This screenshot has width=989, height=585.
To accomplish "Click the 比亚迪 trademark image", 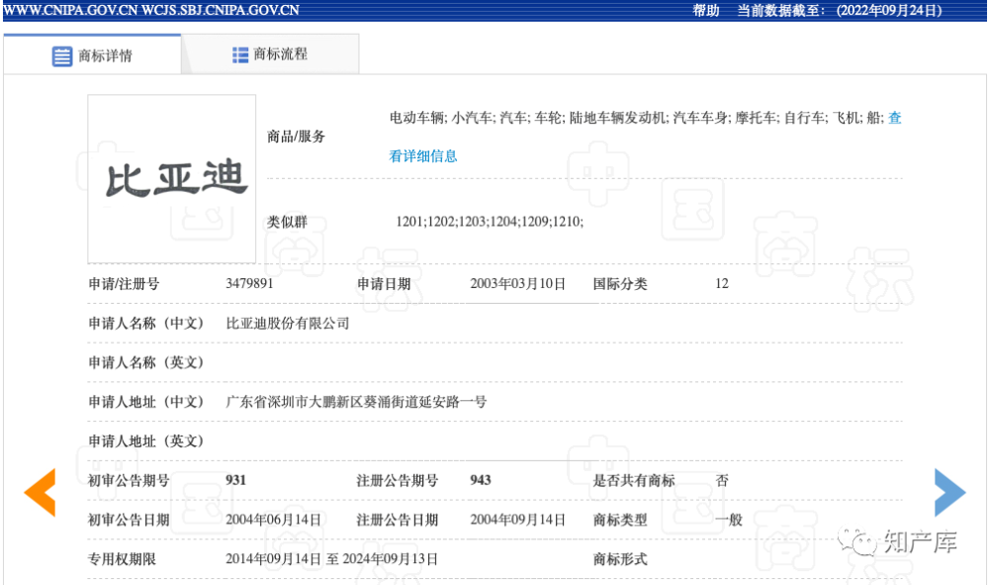I will pyautogui.click(x=172, y=178).
